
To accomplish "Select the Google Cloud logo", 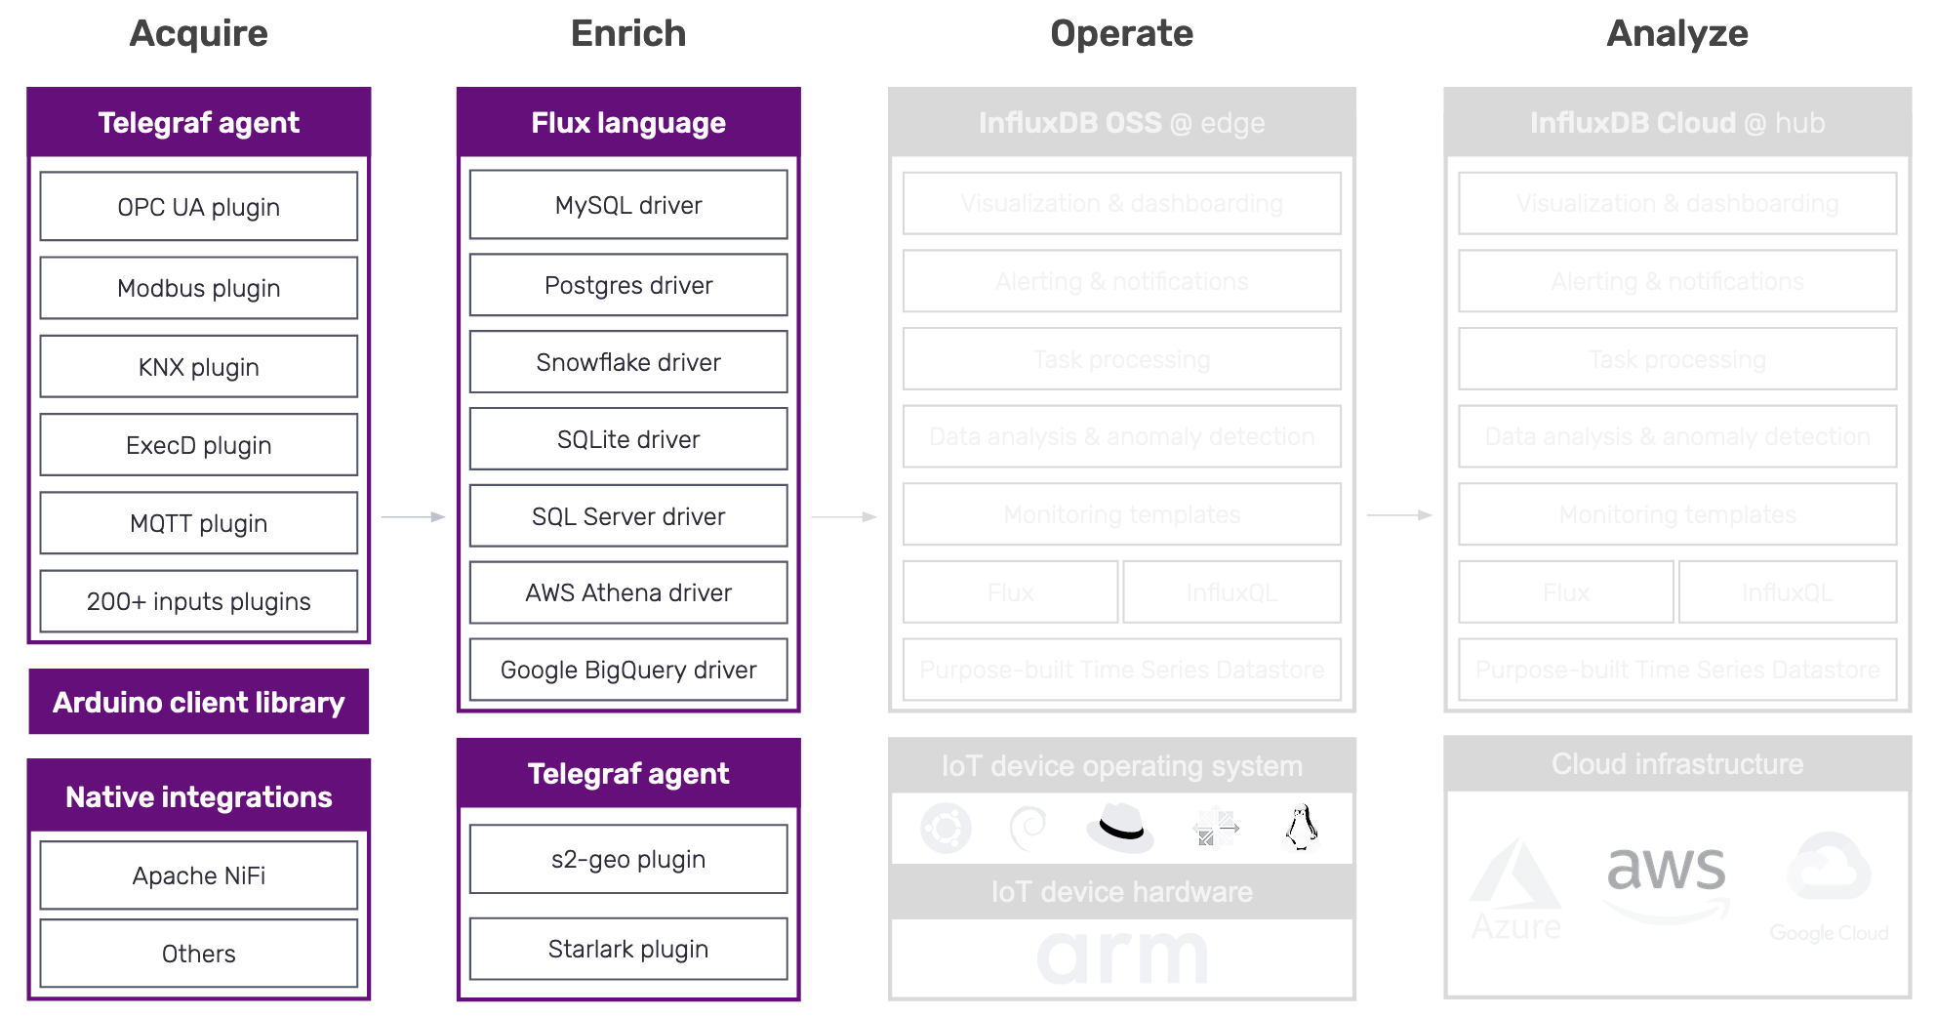I will click(1830, 885).
